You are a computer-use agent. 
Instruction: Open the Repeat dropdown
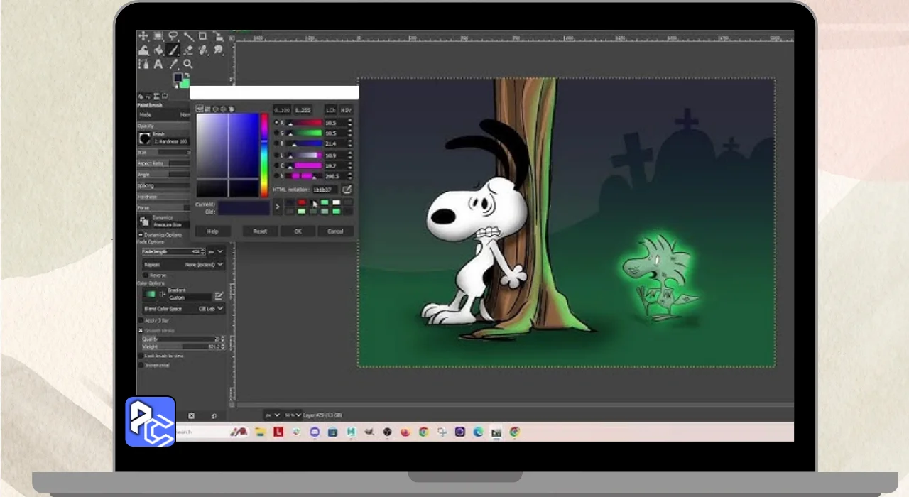click(183, 264)
